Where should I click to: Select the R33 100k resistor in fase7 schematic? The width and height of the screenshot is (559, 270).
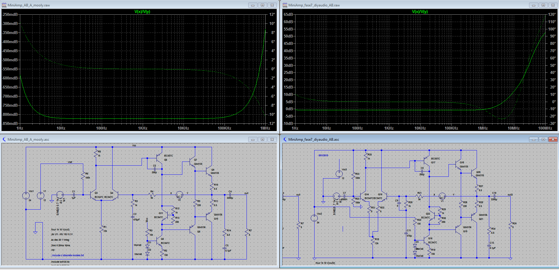pos(354,176)
